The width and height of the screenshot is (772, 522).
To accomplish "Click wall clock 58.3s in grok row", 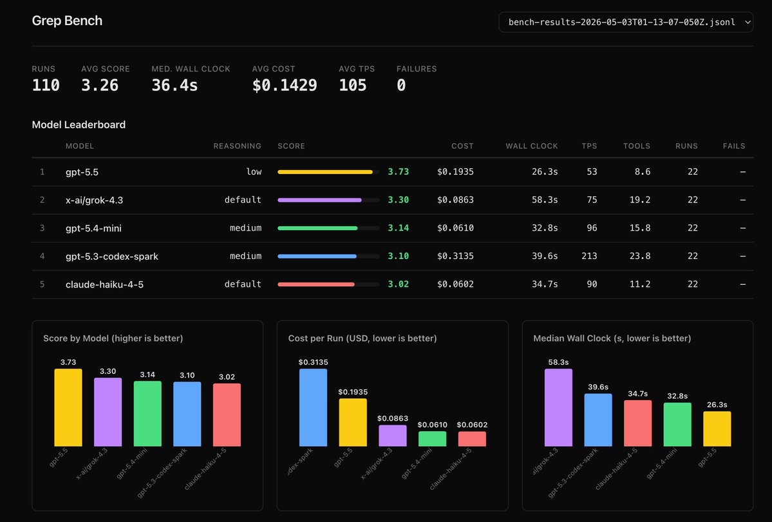I will tap(545, 200).
